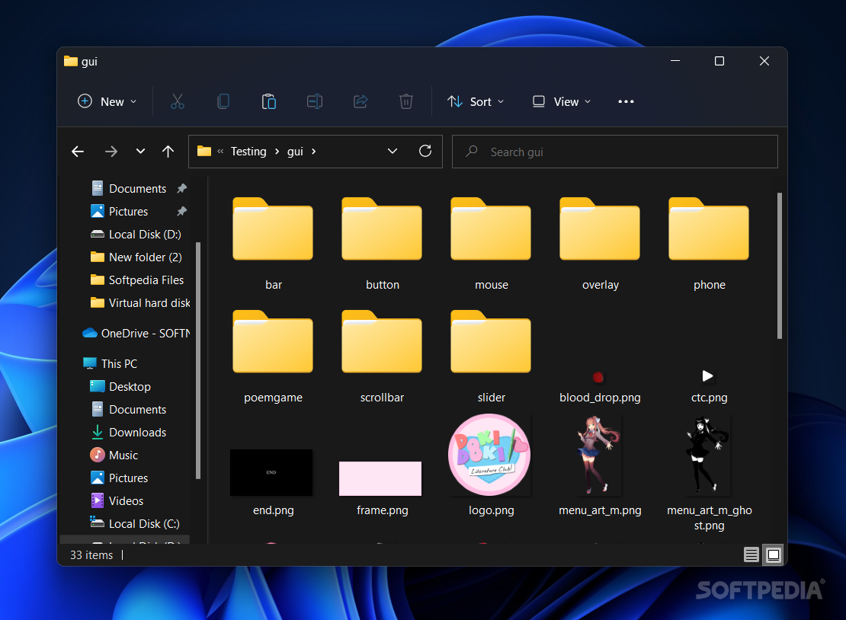
Task: Click the file list vertical scrollbar
Action: click(779, 266)
